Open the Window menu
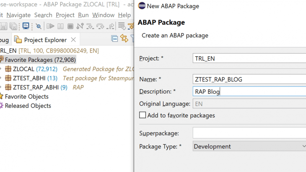Screen dimensions: 306x172 [x=103, y=15]
